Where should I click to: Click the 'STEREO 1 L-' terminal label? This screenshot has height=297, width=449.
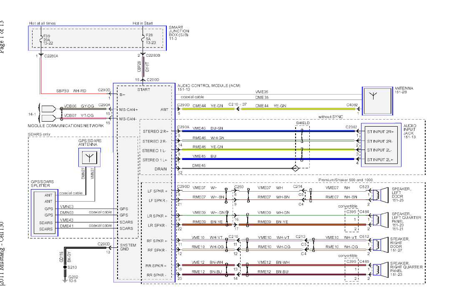click(154, 150)
